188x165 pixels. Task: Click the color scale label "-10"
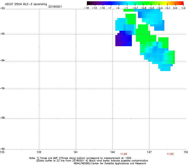point(102,8)
